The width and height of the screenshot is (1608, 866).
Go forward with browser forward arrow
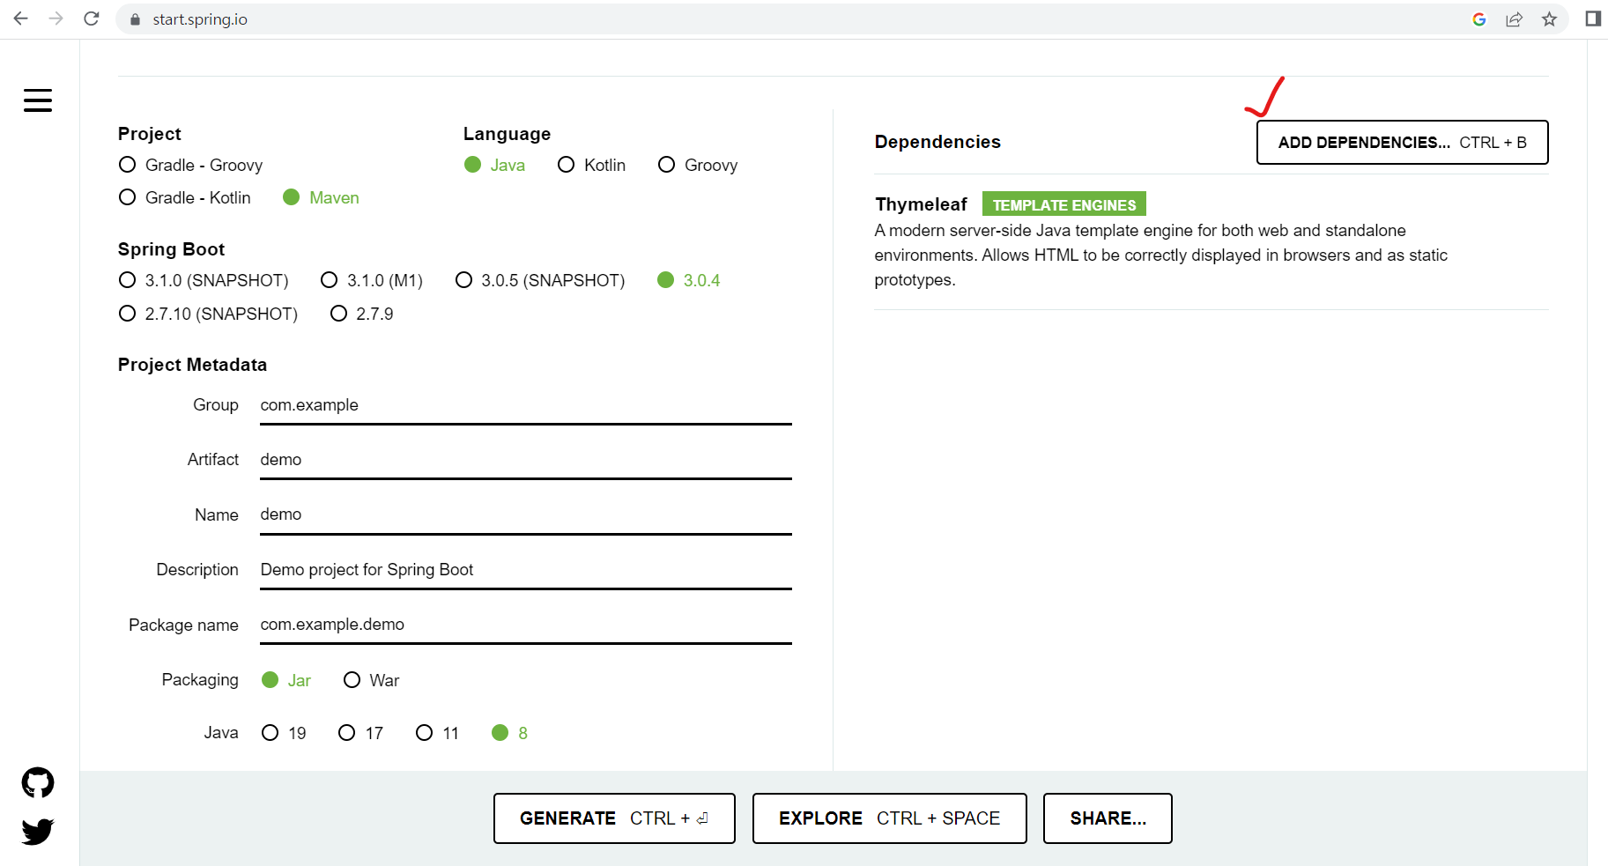56,19
